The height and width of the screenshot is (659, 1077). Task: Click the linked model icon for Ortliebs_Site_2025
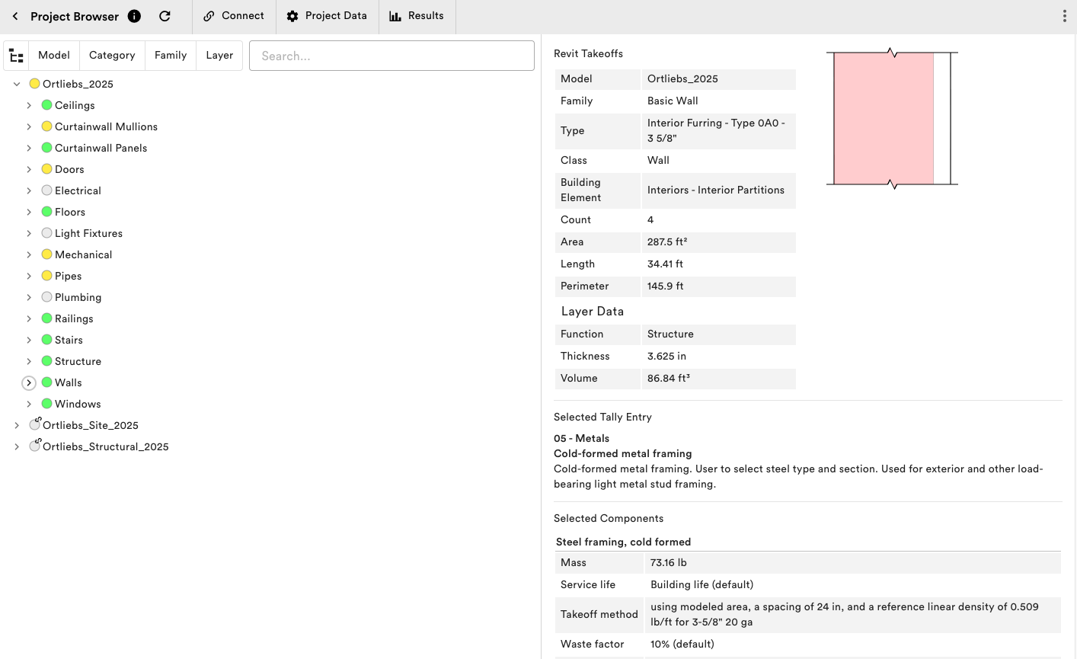pyautogui.click(x=34, y=424)
